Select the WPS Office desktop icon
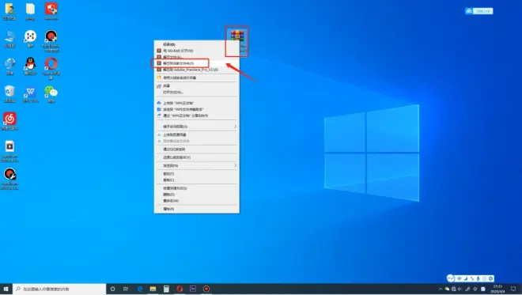522x295 pixels. (x=30, y=94)
